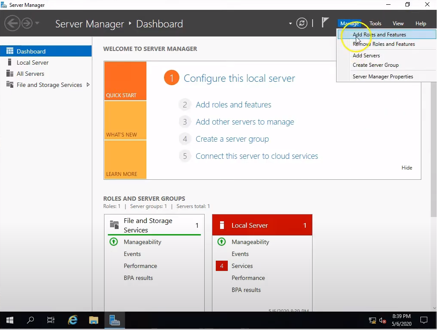Open the Tools menu
This screenshot has height=330, width=438.
pyautogui.click(x=375, y=24)
